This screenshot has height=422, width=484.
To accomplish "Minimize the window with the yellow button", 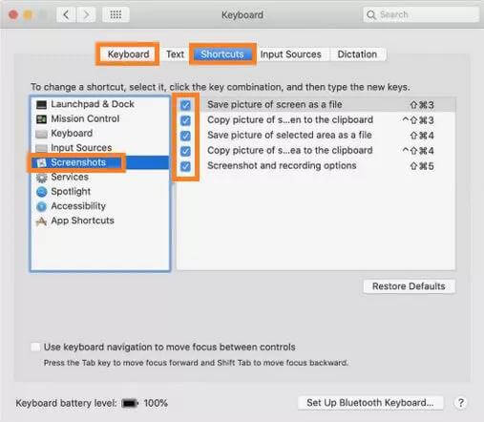I will tap(28, 15).
